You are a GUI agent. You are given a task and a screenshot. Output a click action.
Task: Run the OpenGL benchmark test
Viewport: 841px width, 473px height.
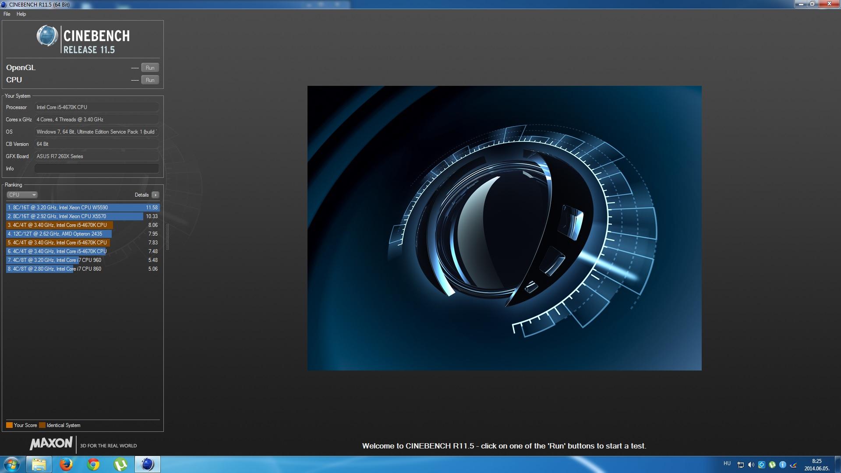pos(150,68)
